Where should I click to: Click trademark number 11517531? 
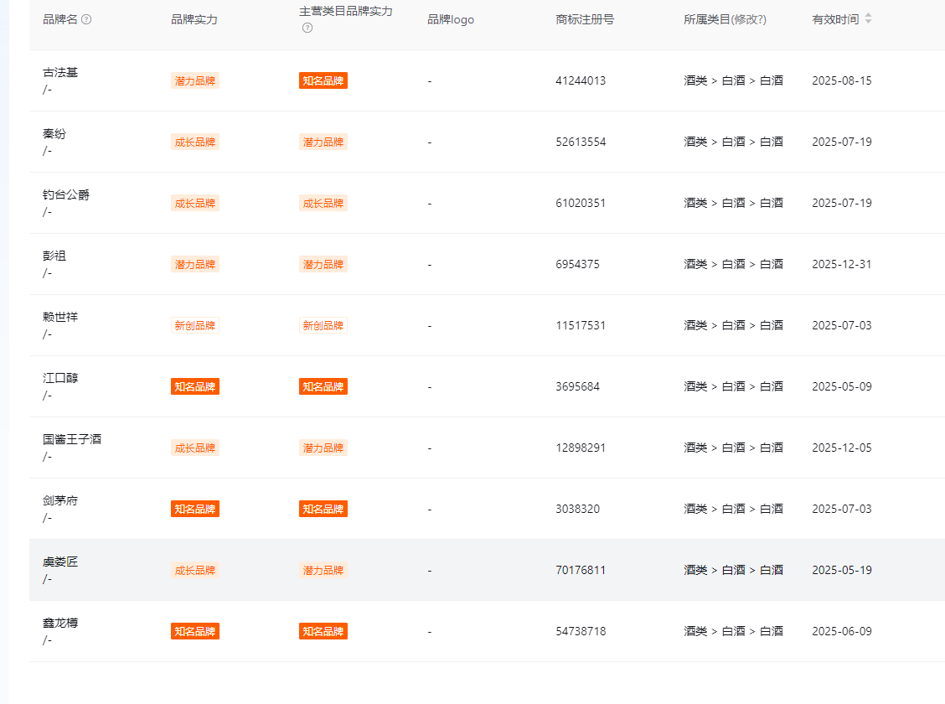click(581, 325)
